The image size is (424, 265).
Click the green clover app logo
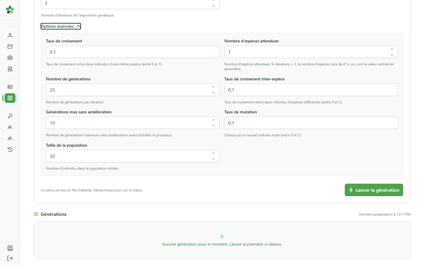click(x=10, y=10)
